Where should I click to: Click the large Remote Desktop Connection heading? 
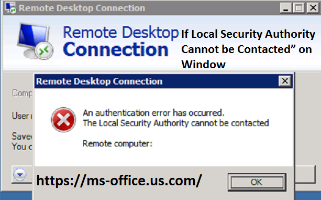coord(121,41)
